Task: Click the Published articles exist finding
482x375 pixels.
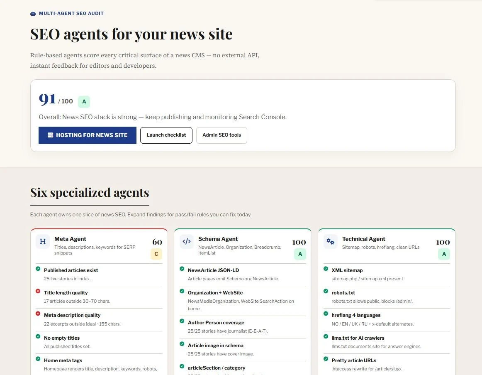Action: click(x=71, y=270)
